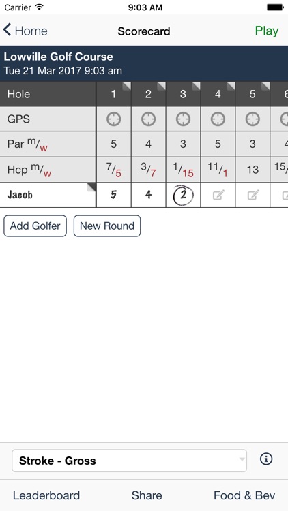Tap the edit score icon for hole 5
This screenshot has height=511, width=288.
coord(253,195)
